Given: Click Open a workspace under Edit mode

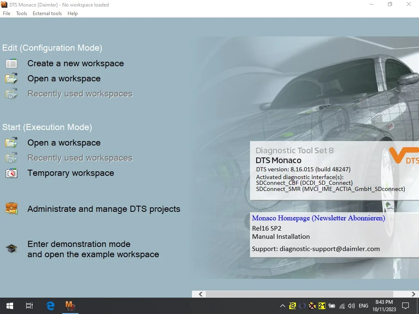Looking at the screenshot, I should click(64, 78).
